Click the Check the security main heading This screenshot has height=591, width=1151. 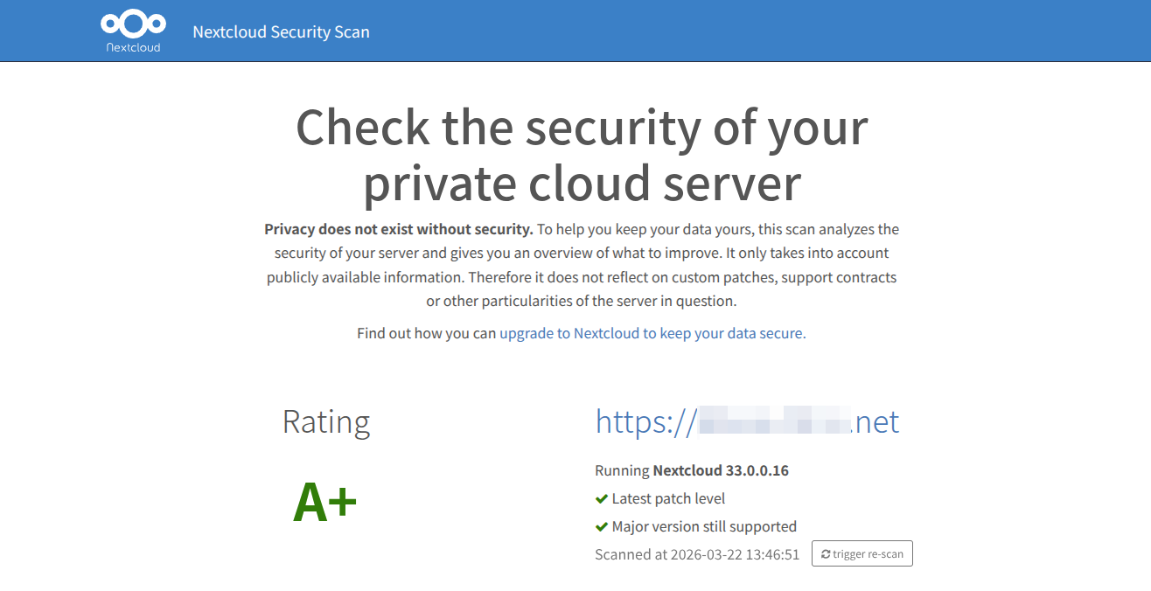click(581, 156)
